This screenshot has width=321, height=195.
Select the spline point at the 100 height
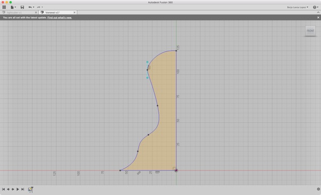coord(148,70)
